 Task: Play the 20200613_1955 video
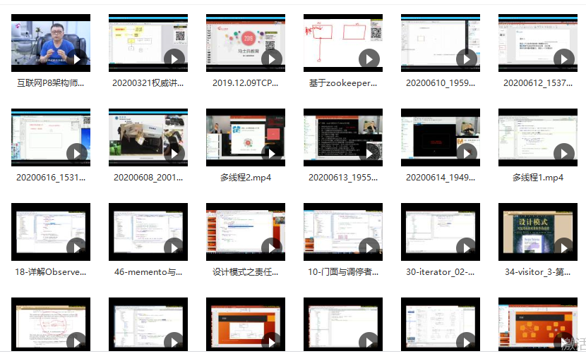369,154
